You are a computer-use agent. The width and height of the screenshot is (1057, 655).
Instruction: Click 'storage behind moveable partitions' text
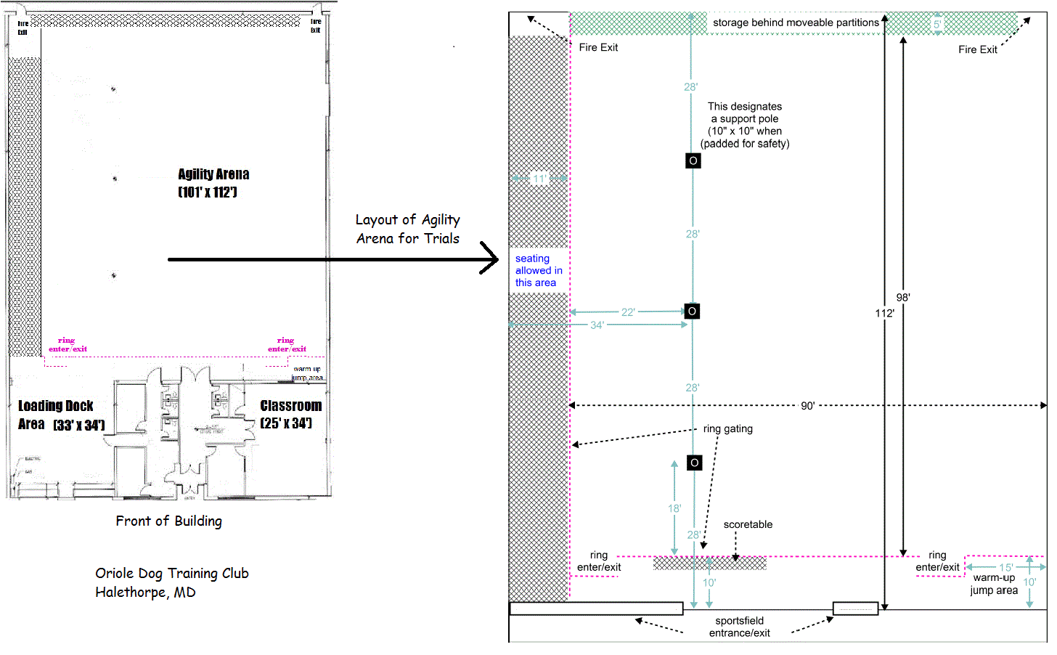(796, 23)
